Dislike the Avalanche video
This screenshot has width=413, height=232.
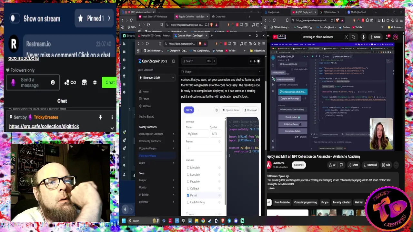tap(341, 165)
